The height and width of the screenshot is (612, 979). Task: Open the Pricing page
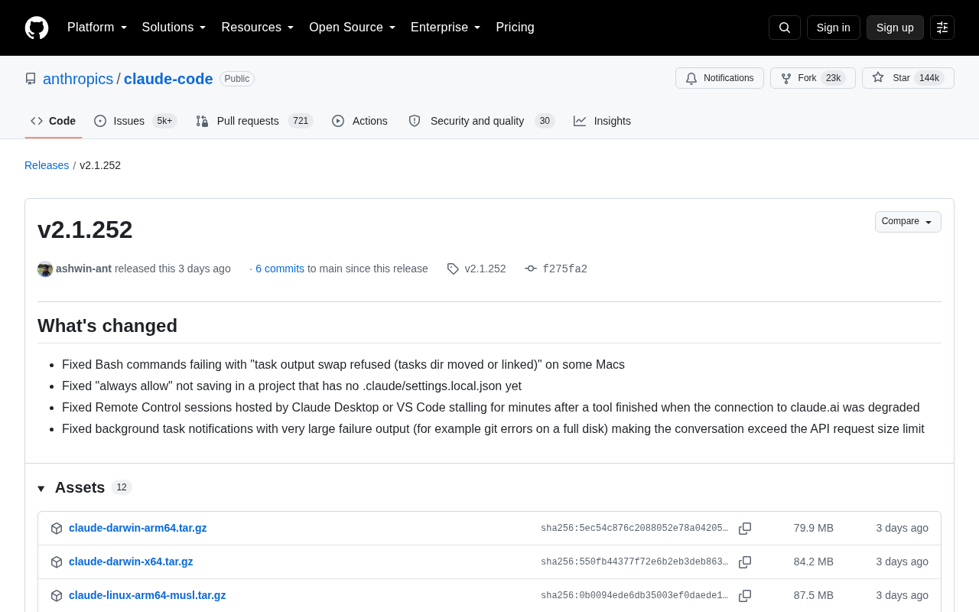click(515, 28)
